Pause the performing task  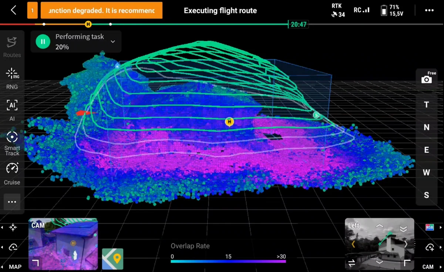coord(43,42)
